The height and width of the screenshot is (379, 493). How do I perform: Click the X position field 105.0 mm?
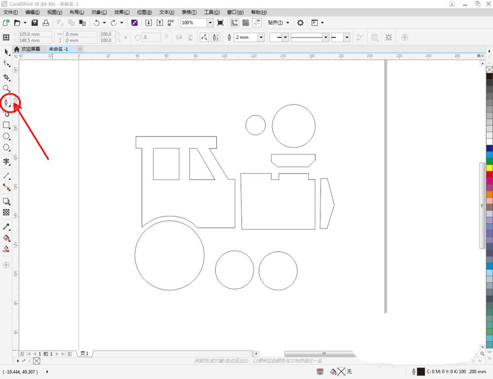[35, 34]
